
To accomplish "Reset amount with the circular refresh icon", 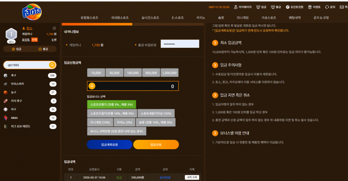I will click(92, 86).
